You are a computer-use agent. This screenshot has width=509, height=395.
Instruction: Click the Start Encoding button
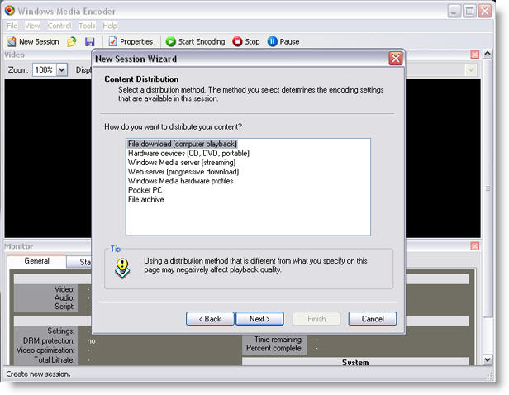click(195, 41)
